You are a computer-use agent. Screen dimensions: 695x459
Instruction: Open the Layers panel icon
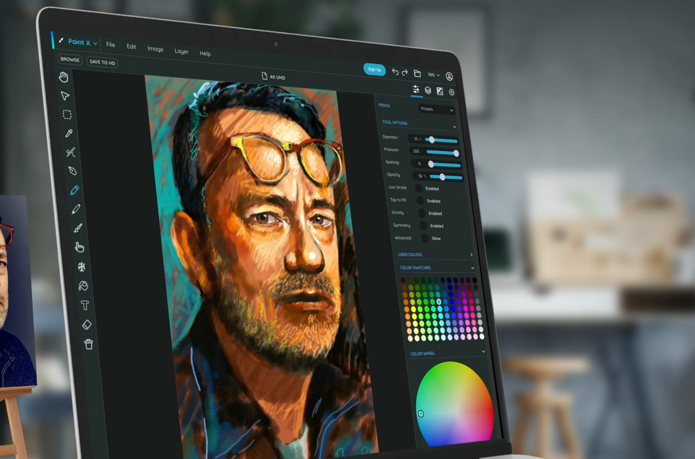428,91
